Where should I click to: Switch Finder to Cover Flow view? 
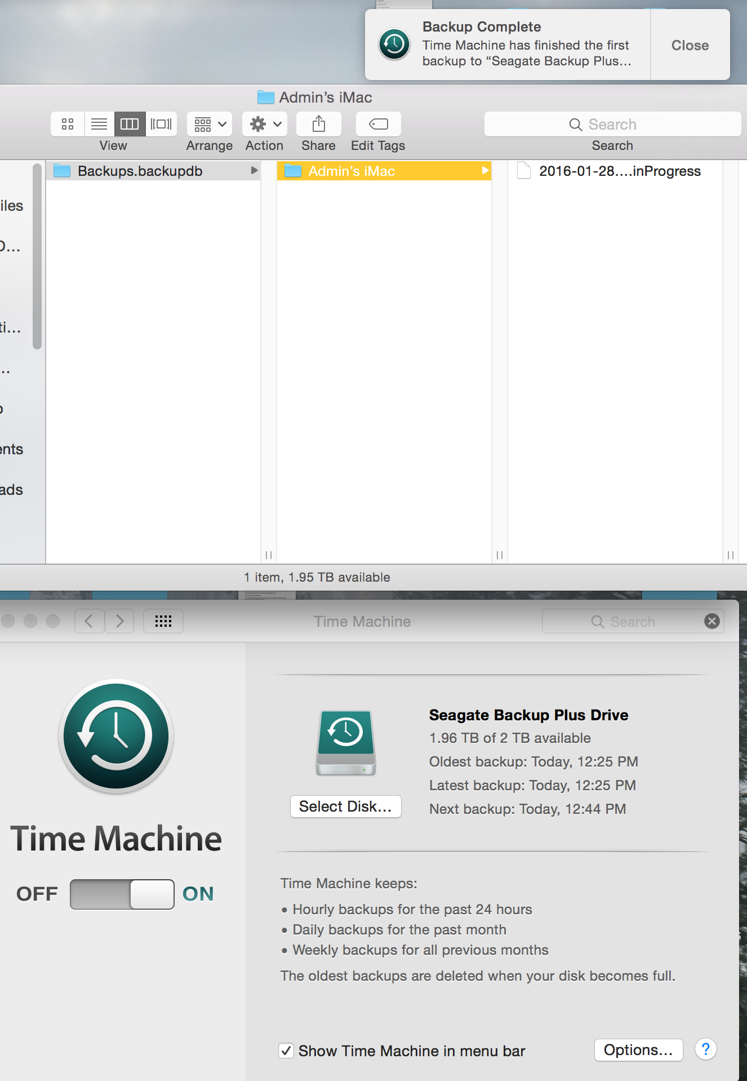[161, 124]
